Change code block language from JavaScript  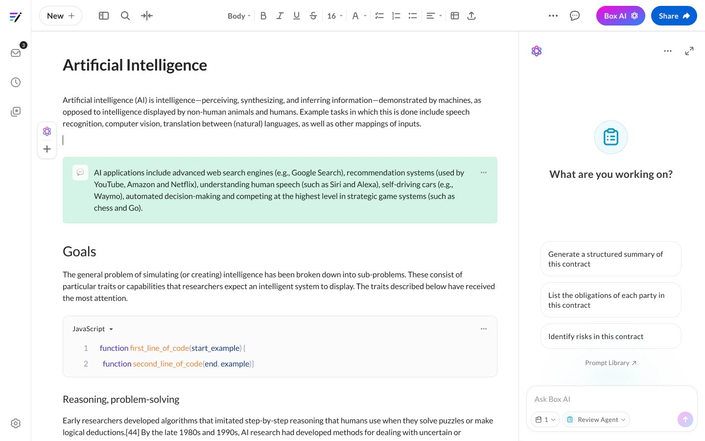[x=93, y=329]
